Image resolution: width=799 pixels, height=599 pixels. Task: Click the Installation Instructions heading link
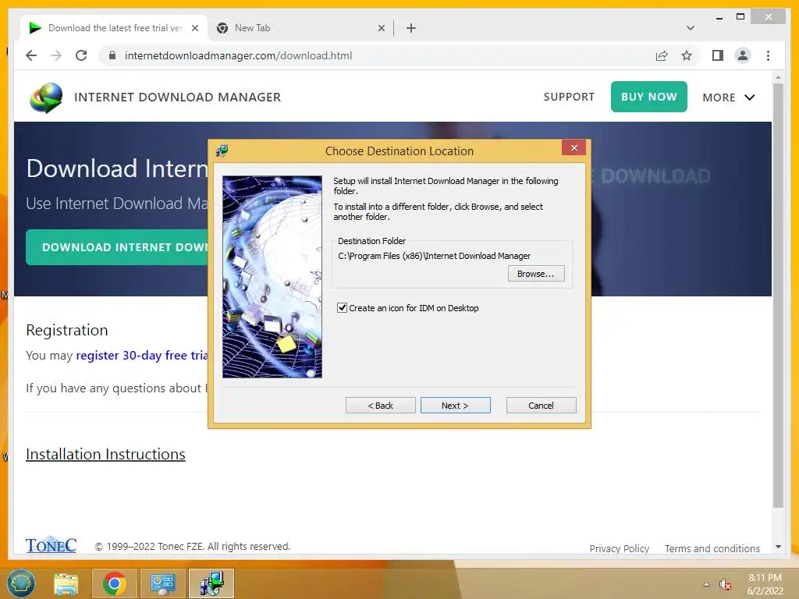pos(105,454)
